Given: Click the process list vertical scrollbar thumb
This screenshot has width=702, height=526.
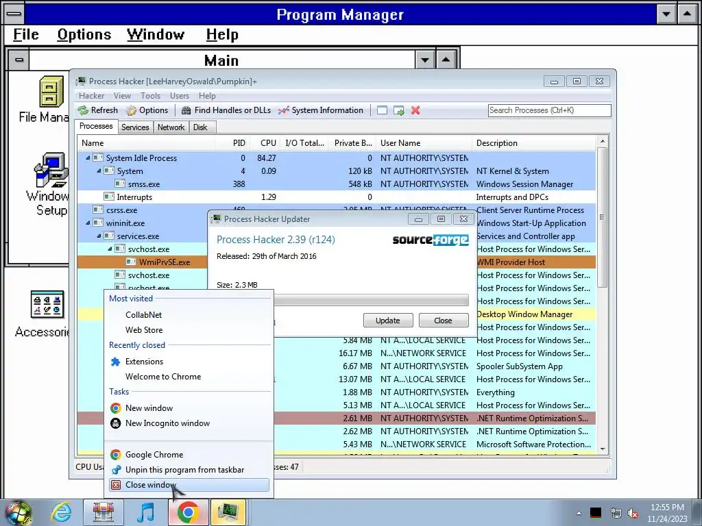Looking at the screenshot, I should point(602,217).
